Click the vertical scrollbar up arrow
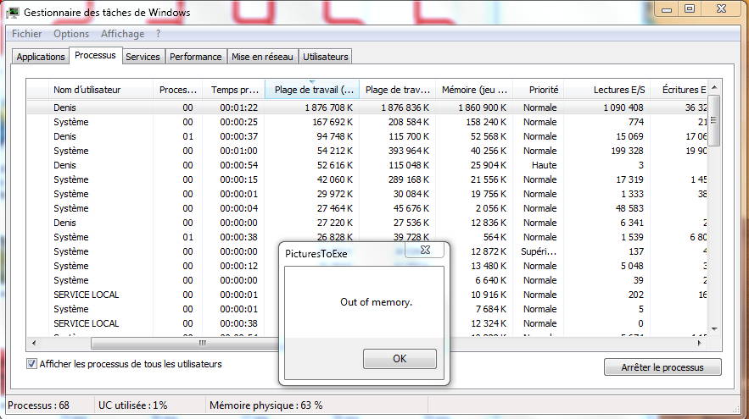The height and width of the screenshot is (419, 749). coord(714,87)
